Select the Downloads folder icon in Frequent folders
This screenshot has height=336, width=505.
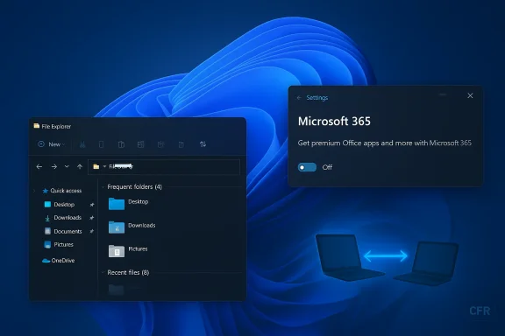tap(117, 227)
